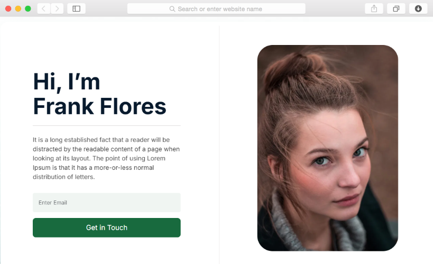Viewport: 433px width, 264px height.
Task: Focus the search or website name field
Action: coord(216,8)
